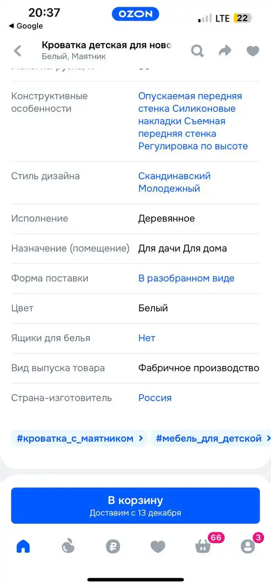Go back using the arrow in the header

click(17, 51)
